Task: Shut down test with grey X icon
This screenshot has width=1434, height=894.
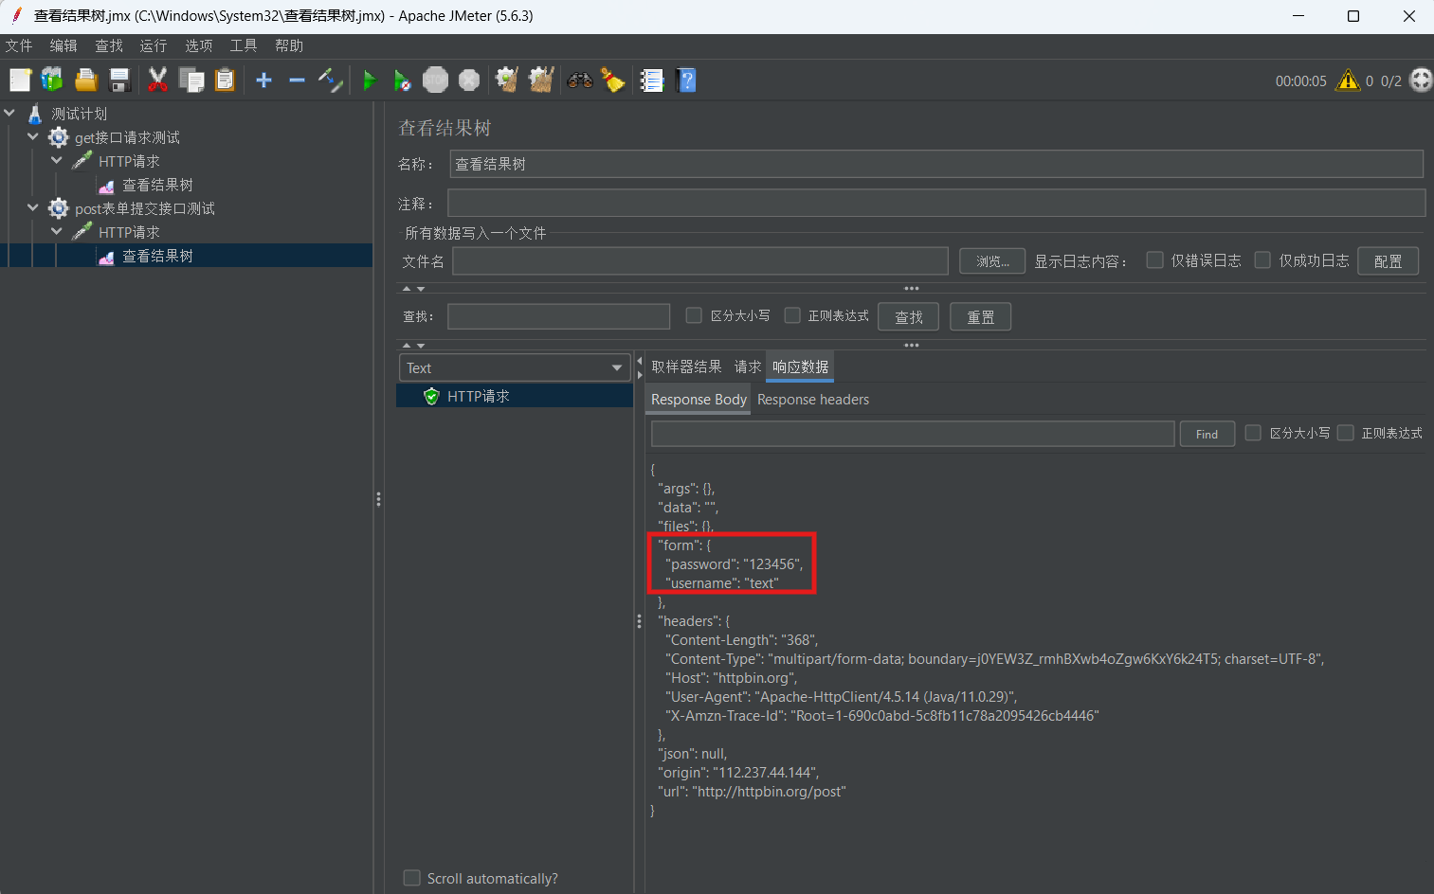Action: (x=469, y=80)
